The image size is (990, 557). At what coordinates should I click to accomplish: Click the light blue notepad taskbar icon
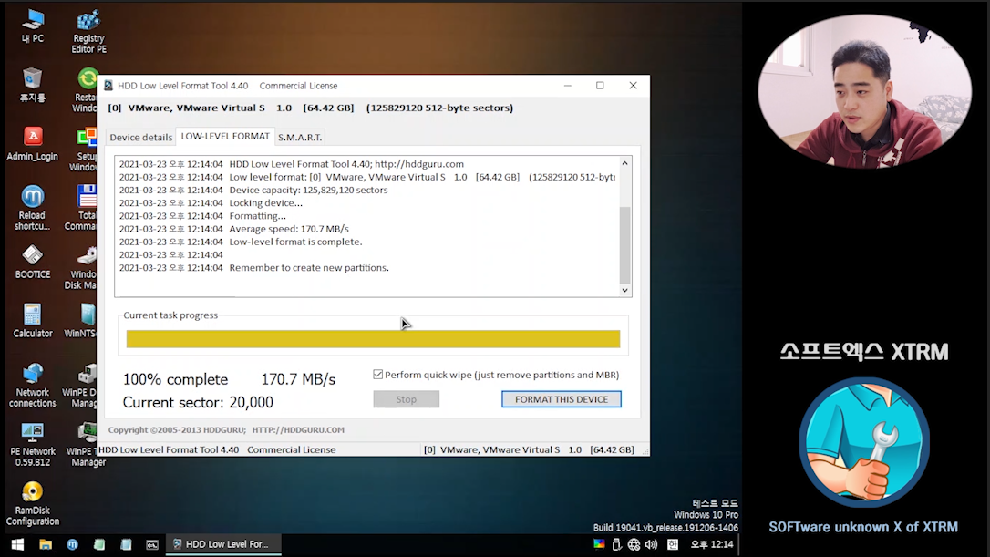tap(126, 543)
